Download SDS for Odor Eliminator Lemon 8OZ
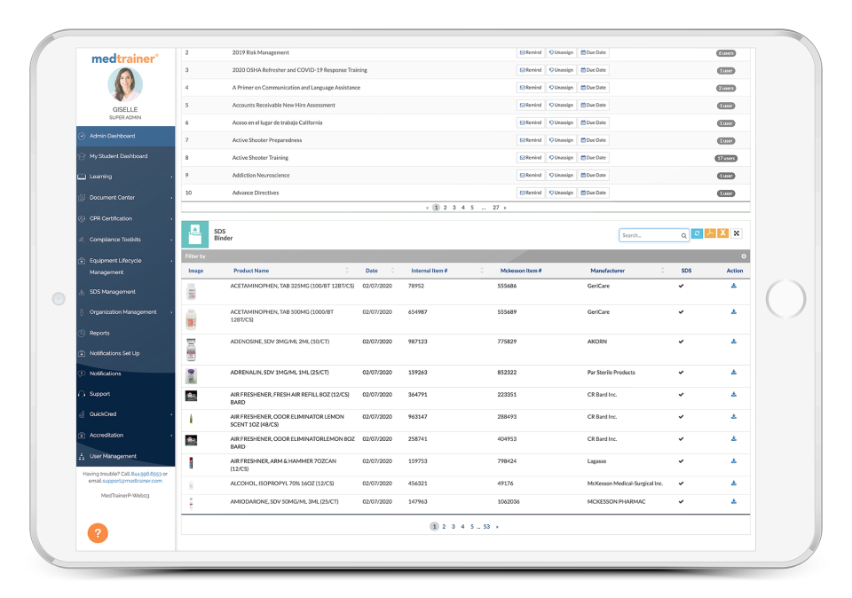The width and height of the screenshot is (852, 598). 734,439
